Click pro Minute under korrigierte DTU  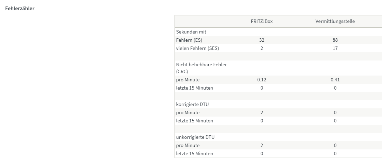tap(188, 112)
